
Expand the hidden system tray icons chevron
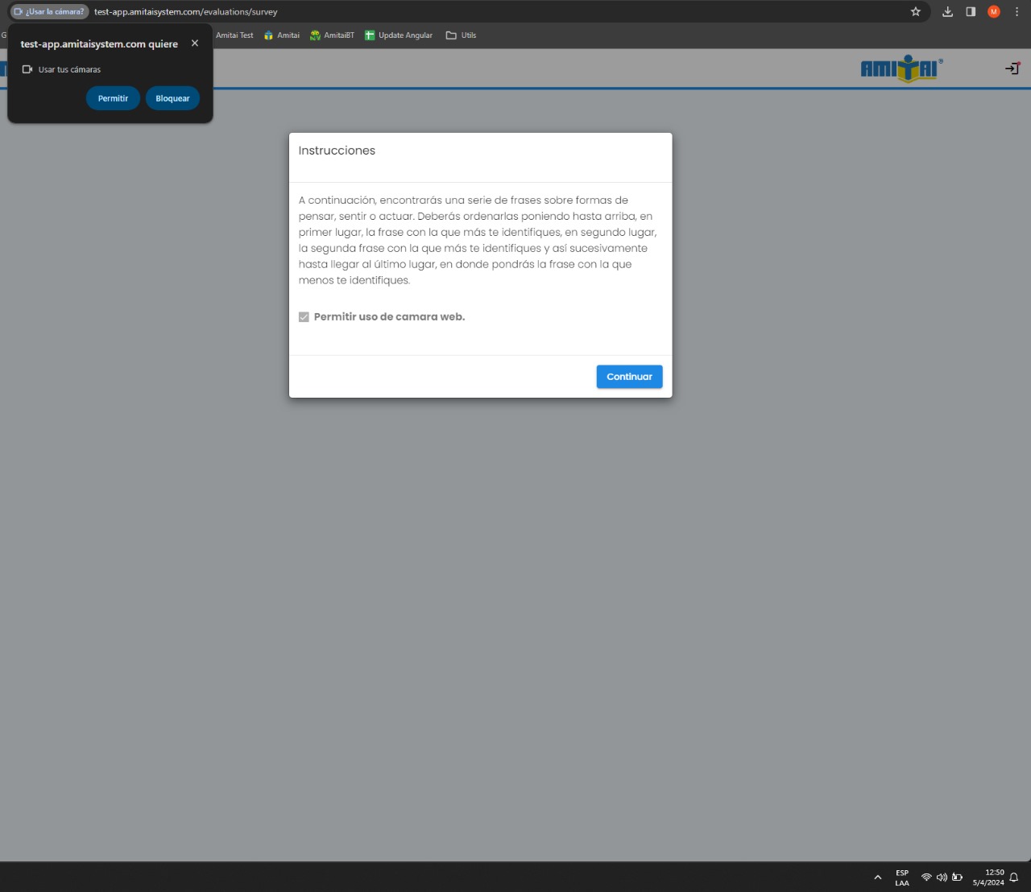pyautogui.click(x=878, y=878)
